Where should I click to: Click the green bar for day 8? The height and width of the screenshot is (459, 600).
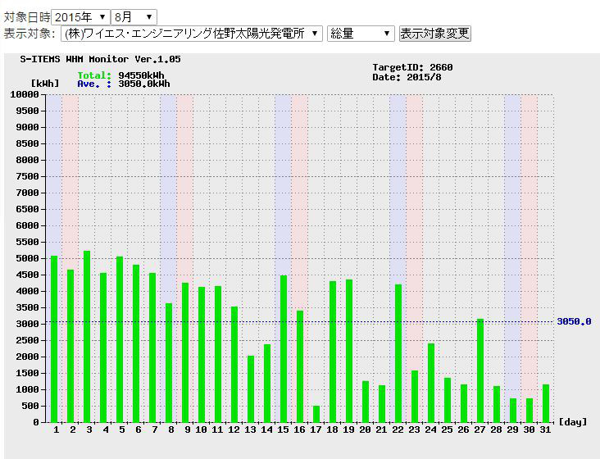(x=169, y=362)
